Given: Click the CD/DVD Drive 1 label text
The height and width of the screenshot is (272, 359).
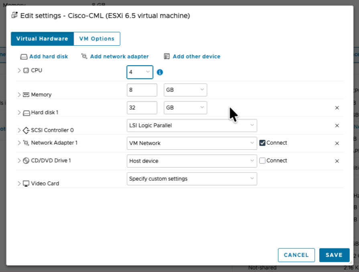Looking at the screenshot, I should click(51, 161).
